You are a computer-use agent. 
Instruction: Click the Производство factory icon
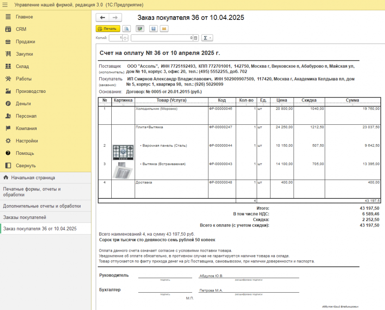click(8, 91)
